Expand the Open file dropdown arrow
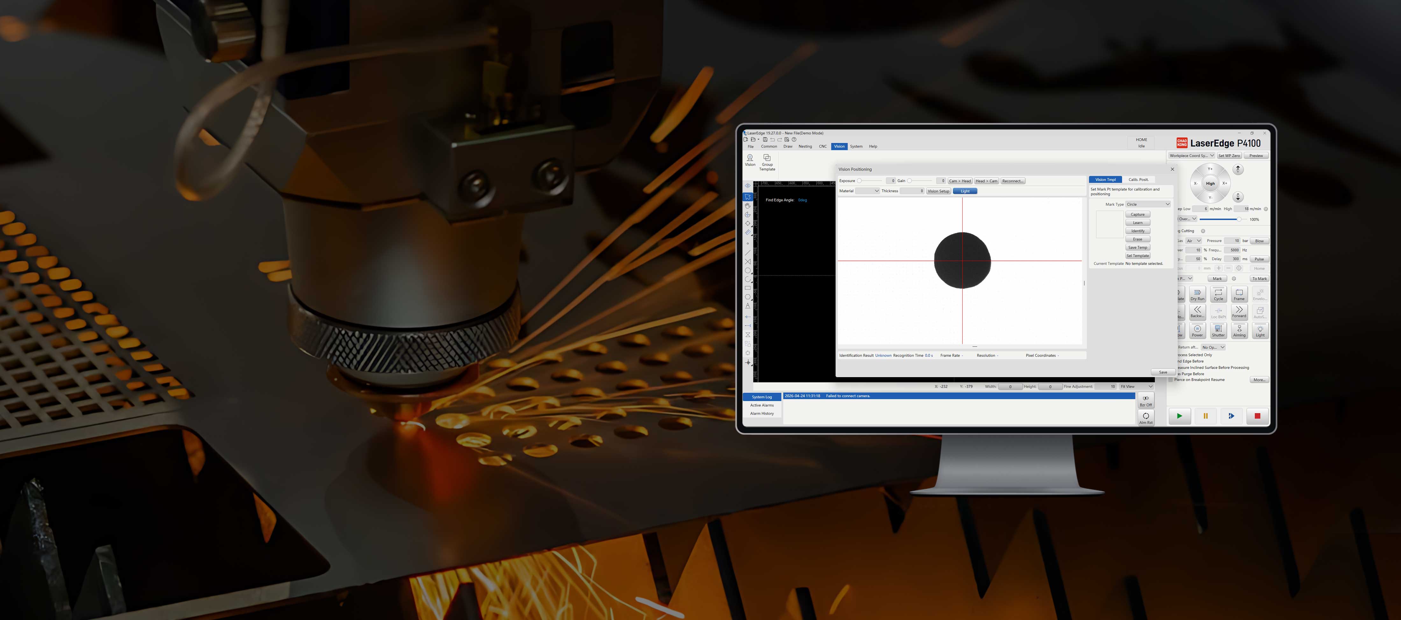Image resolution: width=1401 pixels, height=620 pixels. pos(758,140)
